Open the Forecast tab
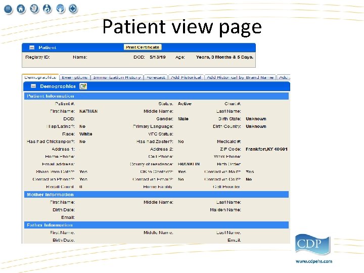364x273 pixels. (x=156, y=77)
